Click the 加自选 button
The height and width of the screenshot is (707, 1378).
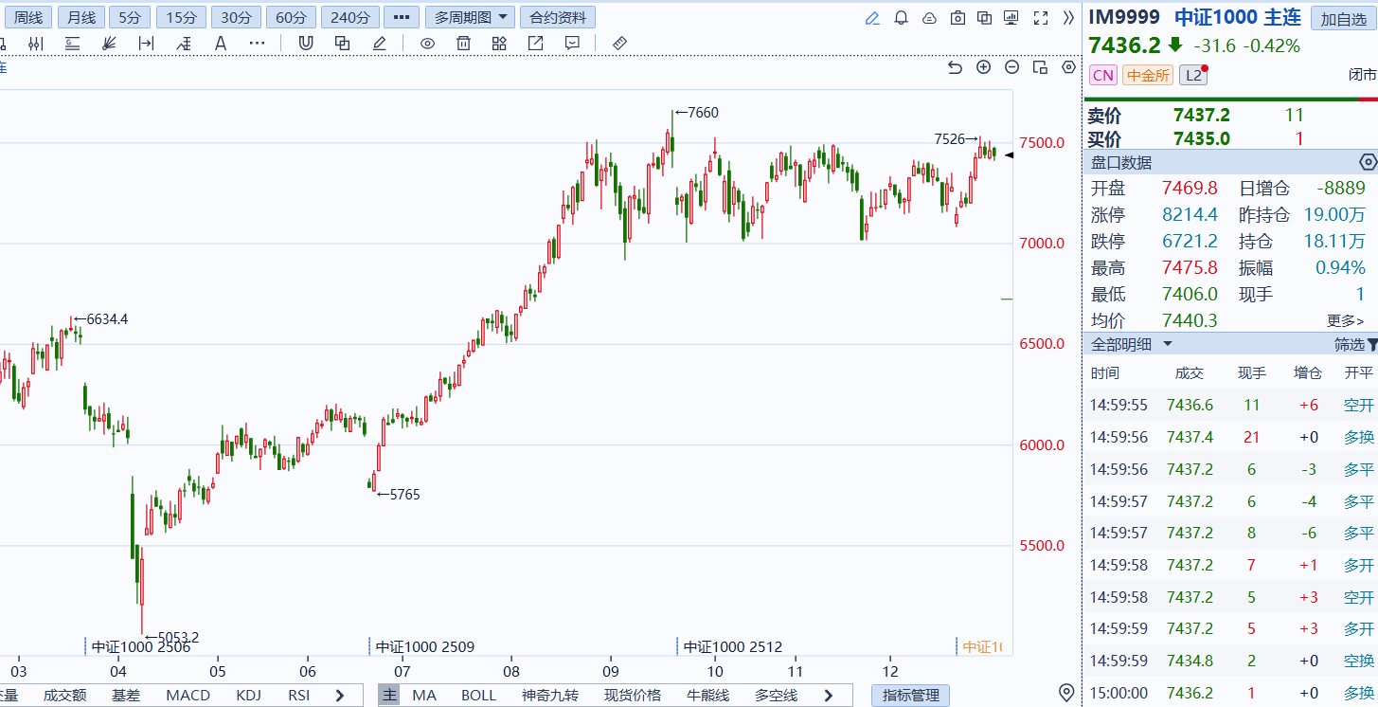(1343, 18)
